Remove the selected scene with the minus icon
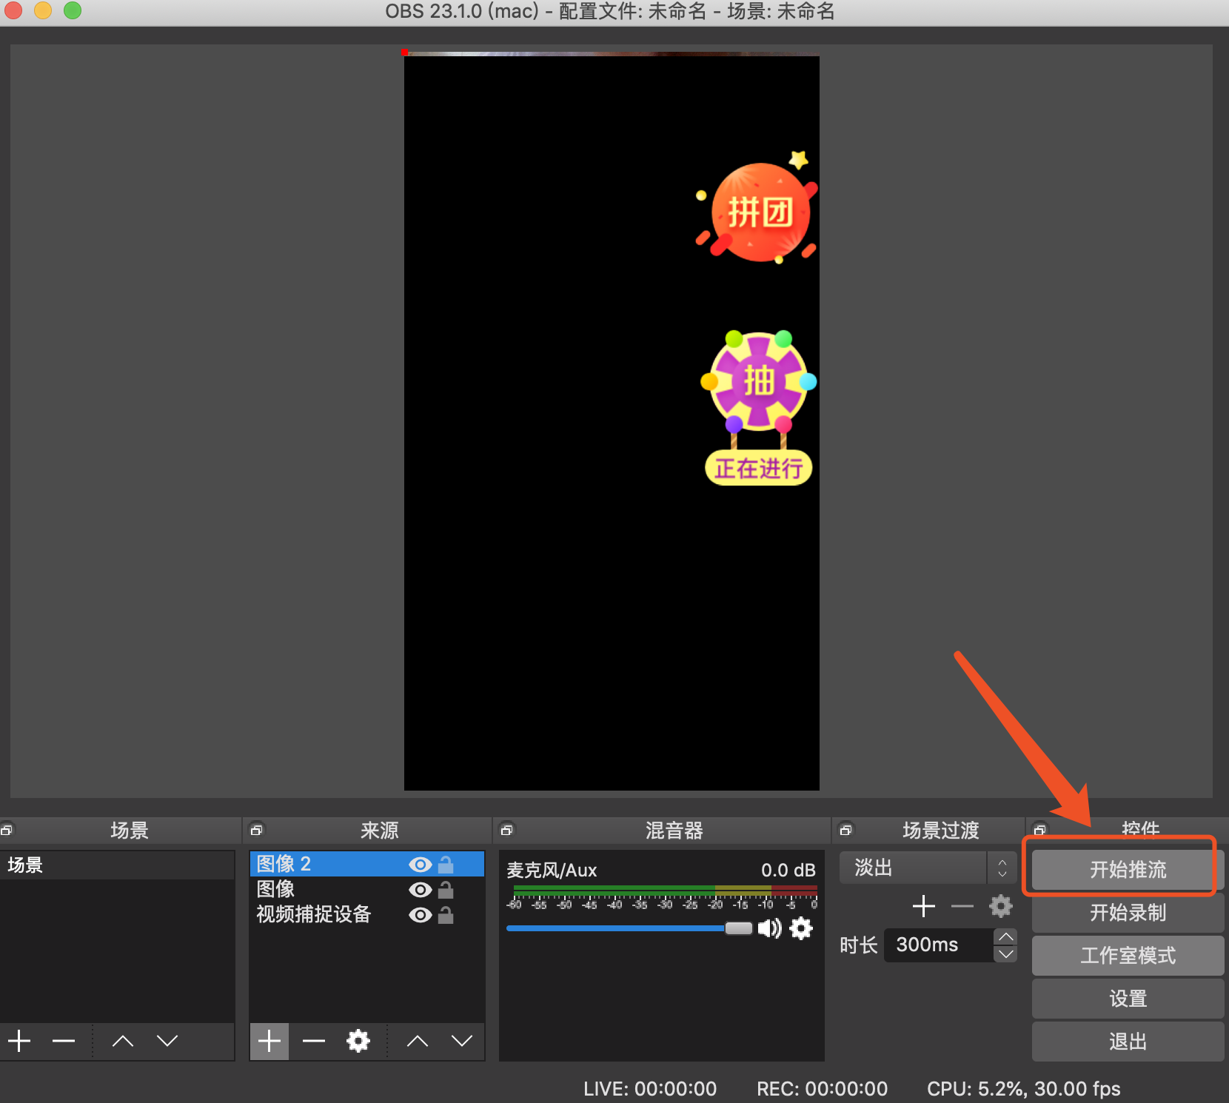The image size is (1229, 1103). pos(64,1041)
